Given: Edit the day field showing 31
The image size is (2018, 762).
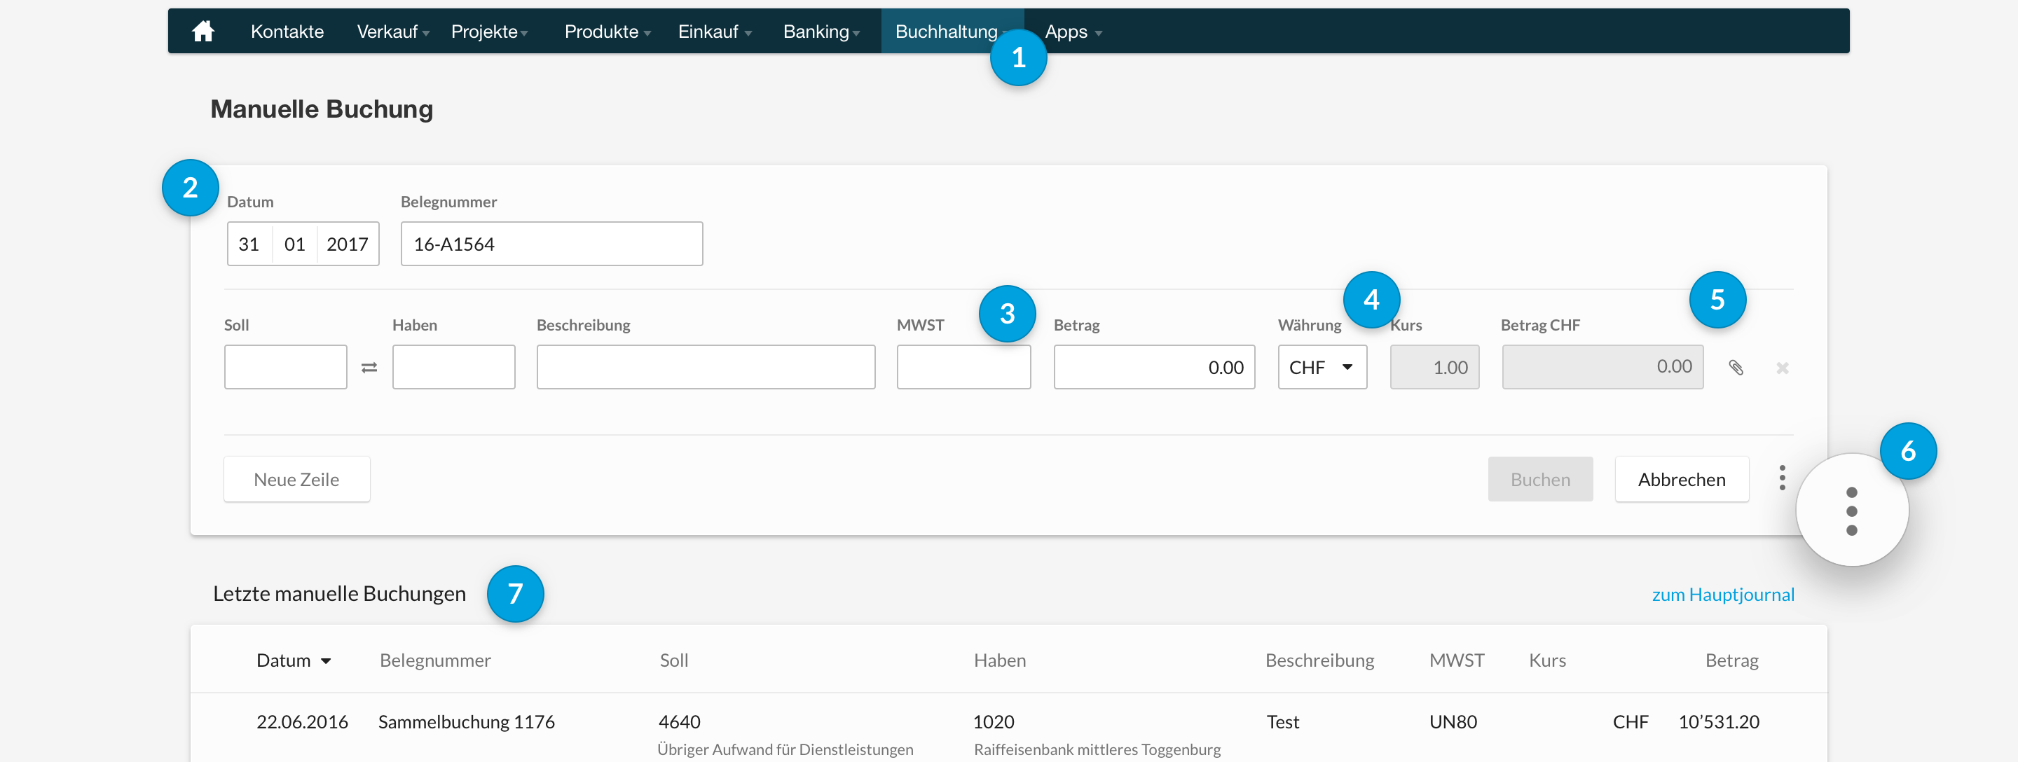Looking at the screenshot, I should tap(249, 244).
